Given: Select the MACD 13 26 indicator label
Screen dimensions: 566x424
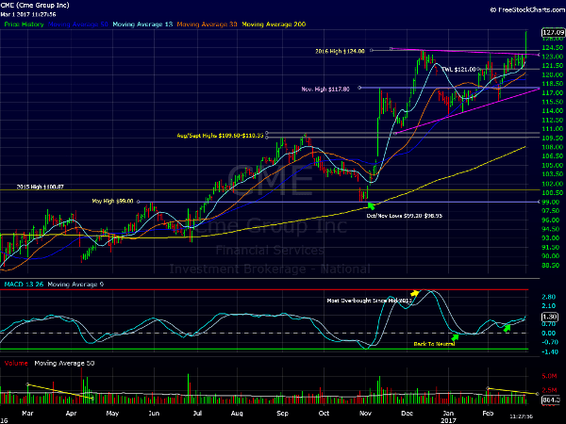Looking at the screenshot, I should pos(24,285).
